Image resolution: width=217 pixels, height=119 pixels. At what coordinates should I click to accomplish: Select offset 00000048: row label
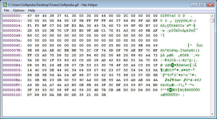(x=12, y=35)
